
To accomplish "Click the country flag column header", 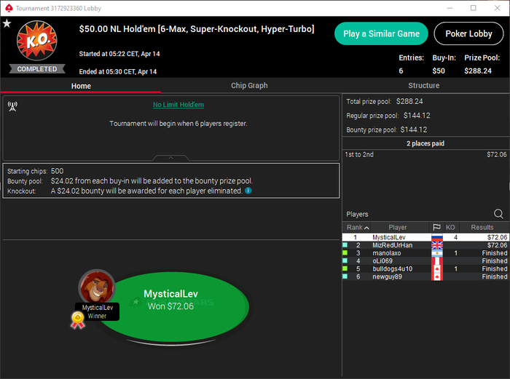I will [436, 227].
